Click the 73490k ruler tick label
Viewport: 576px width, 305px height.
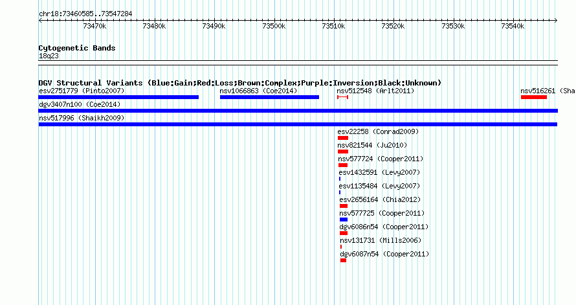click(x=214, y=26)
